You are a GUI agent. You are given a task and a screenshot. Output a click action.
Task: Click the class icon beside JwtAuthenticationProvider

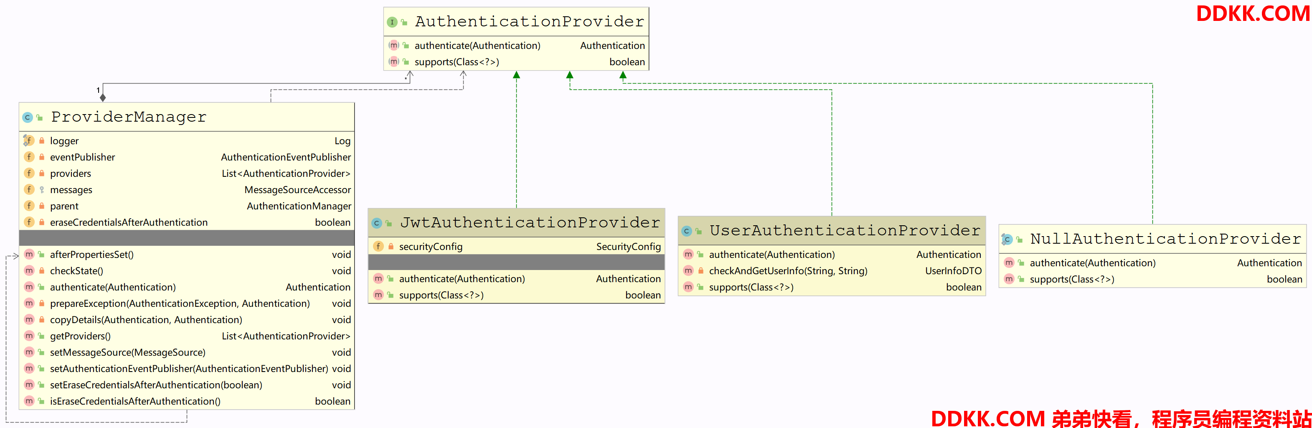pyautogui.click(x=376, y=223)
